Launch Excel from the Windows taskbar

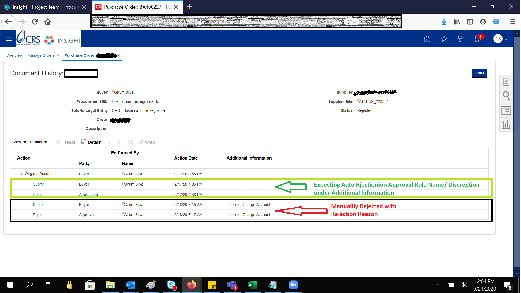coord(252,285)
